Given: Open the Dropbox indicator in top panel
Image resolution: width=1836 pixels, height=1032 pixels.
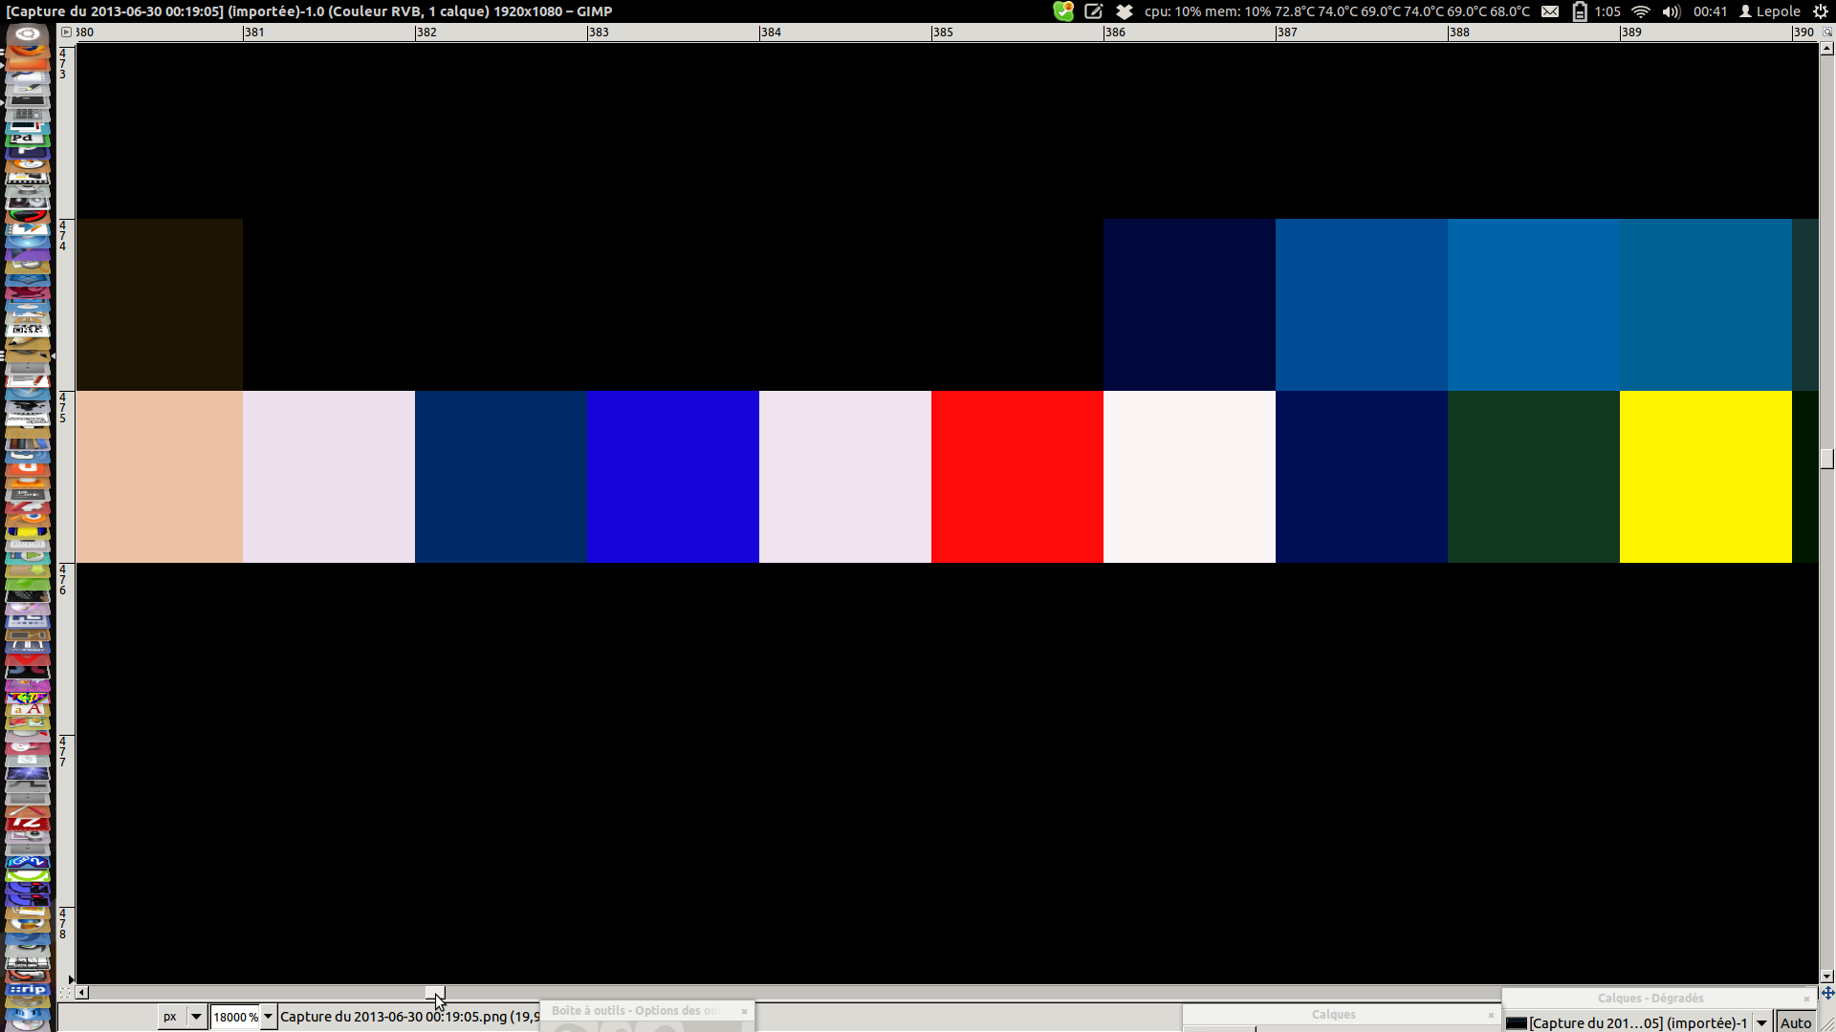Looking at the screenshot, I should [x=1125, y=11].
